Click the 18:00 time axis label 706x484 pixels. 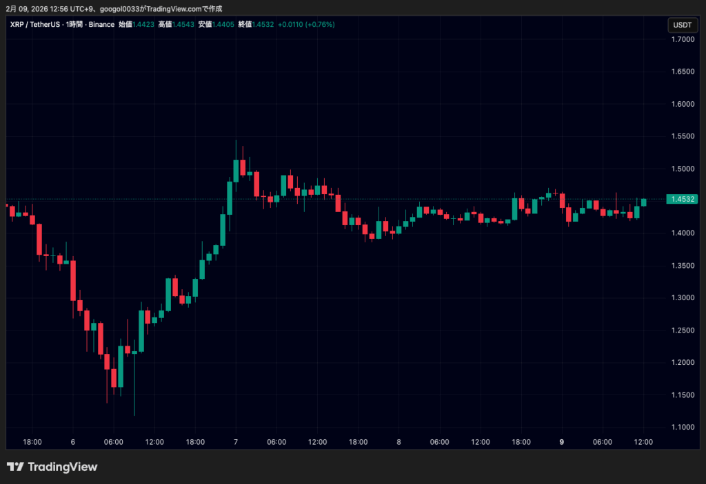(x=32, y=443)
